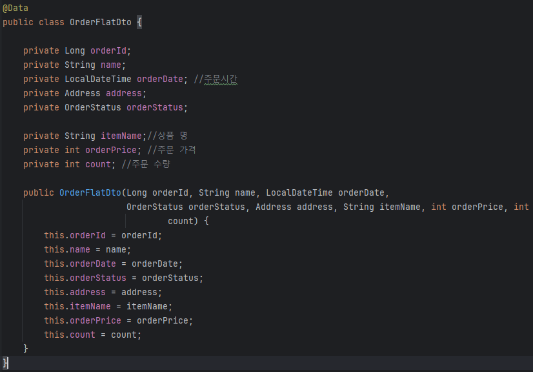Viewport: 533px width, 372px height.
Task: Click the this.count assignment line
Action: pos(92,335)
